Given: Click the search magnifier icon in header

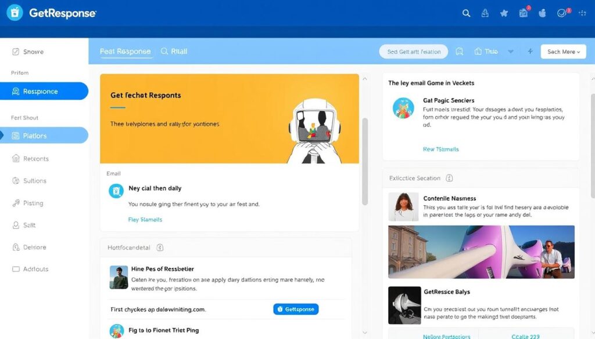Looking at the screenshot, I should click(x=466, y=13).
